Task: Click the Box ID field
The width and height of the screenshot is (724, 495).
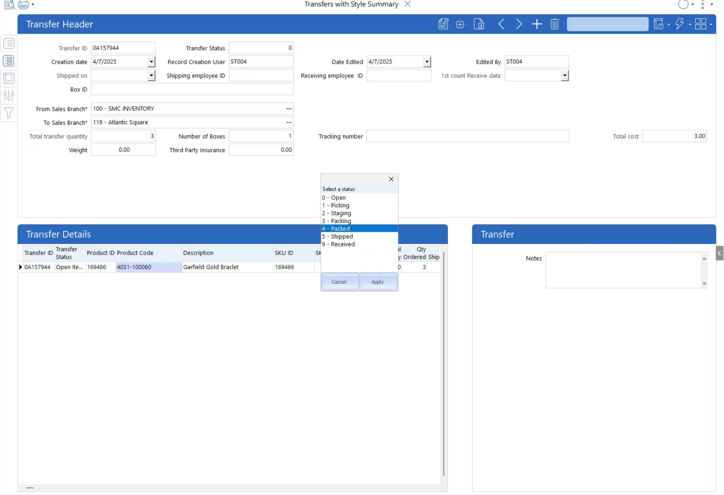Action: (x=192, y=89)
